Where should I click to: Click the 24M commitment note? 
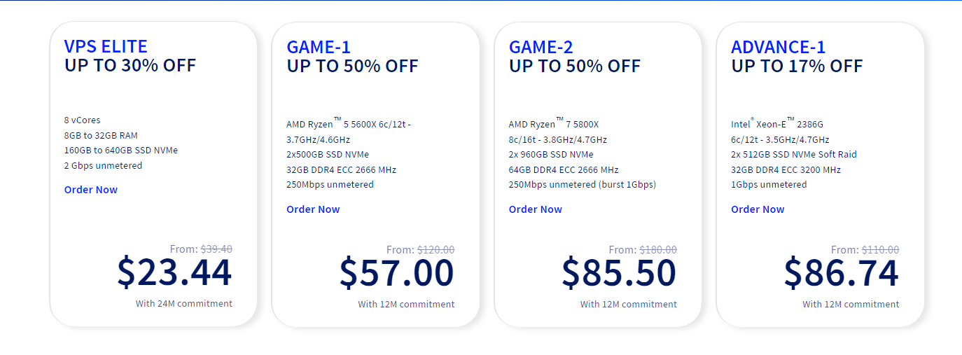pos(184,303)
